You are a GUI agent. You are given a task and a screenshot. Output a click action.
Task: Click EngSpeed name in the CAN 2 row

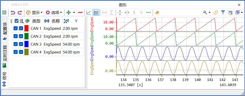pos(52,36)
